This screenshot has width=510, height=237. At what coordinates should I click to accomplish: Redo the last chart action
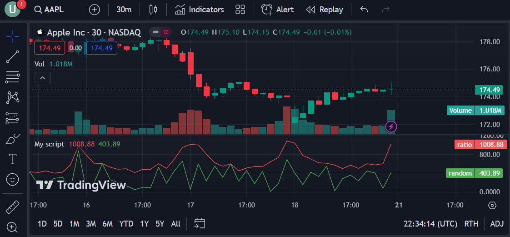386,10
